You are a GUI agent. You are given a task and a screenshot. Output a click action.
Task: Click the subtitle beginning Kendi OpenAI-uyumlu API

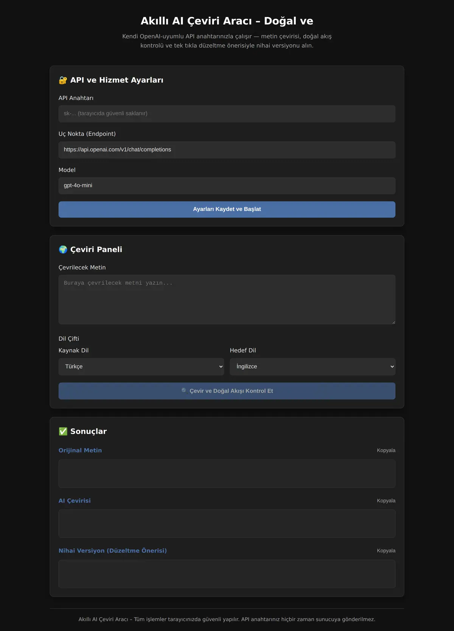coord(227,41)
